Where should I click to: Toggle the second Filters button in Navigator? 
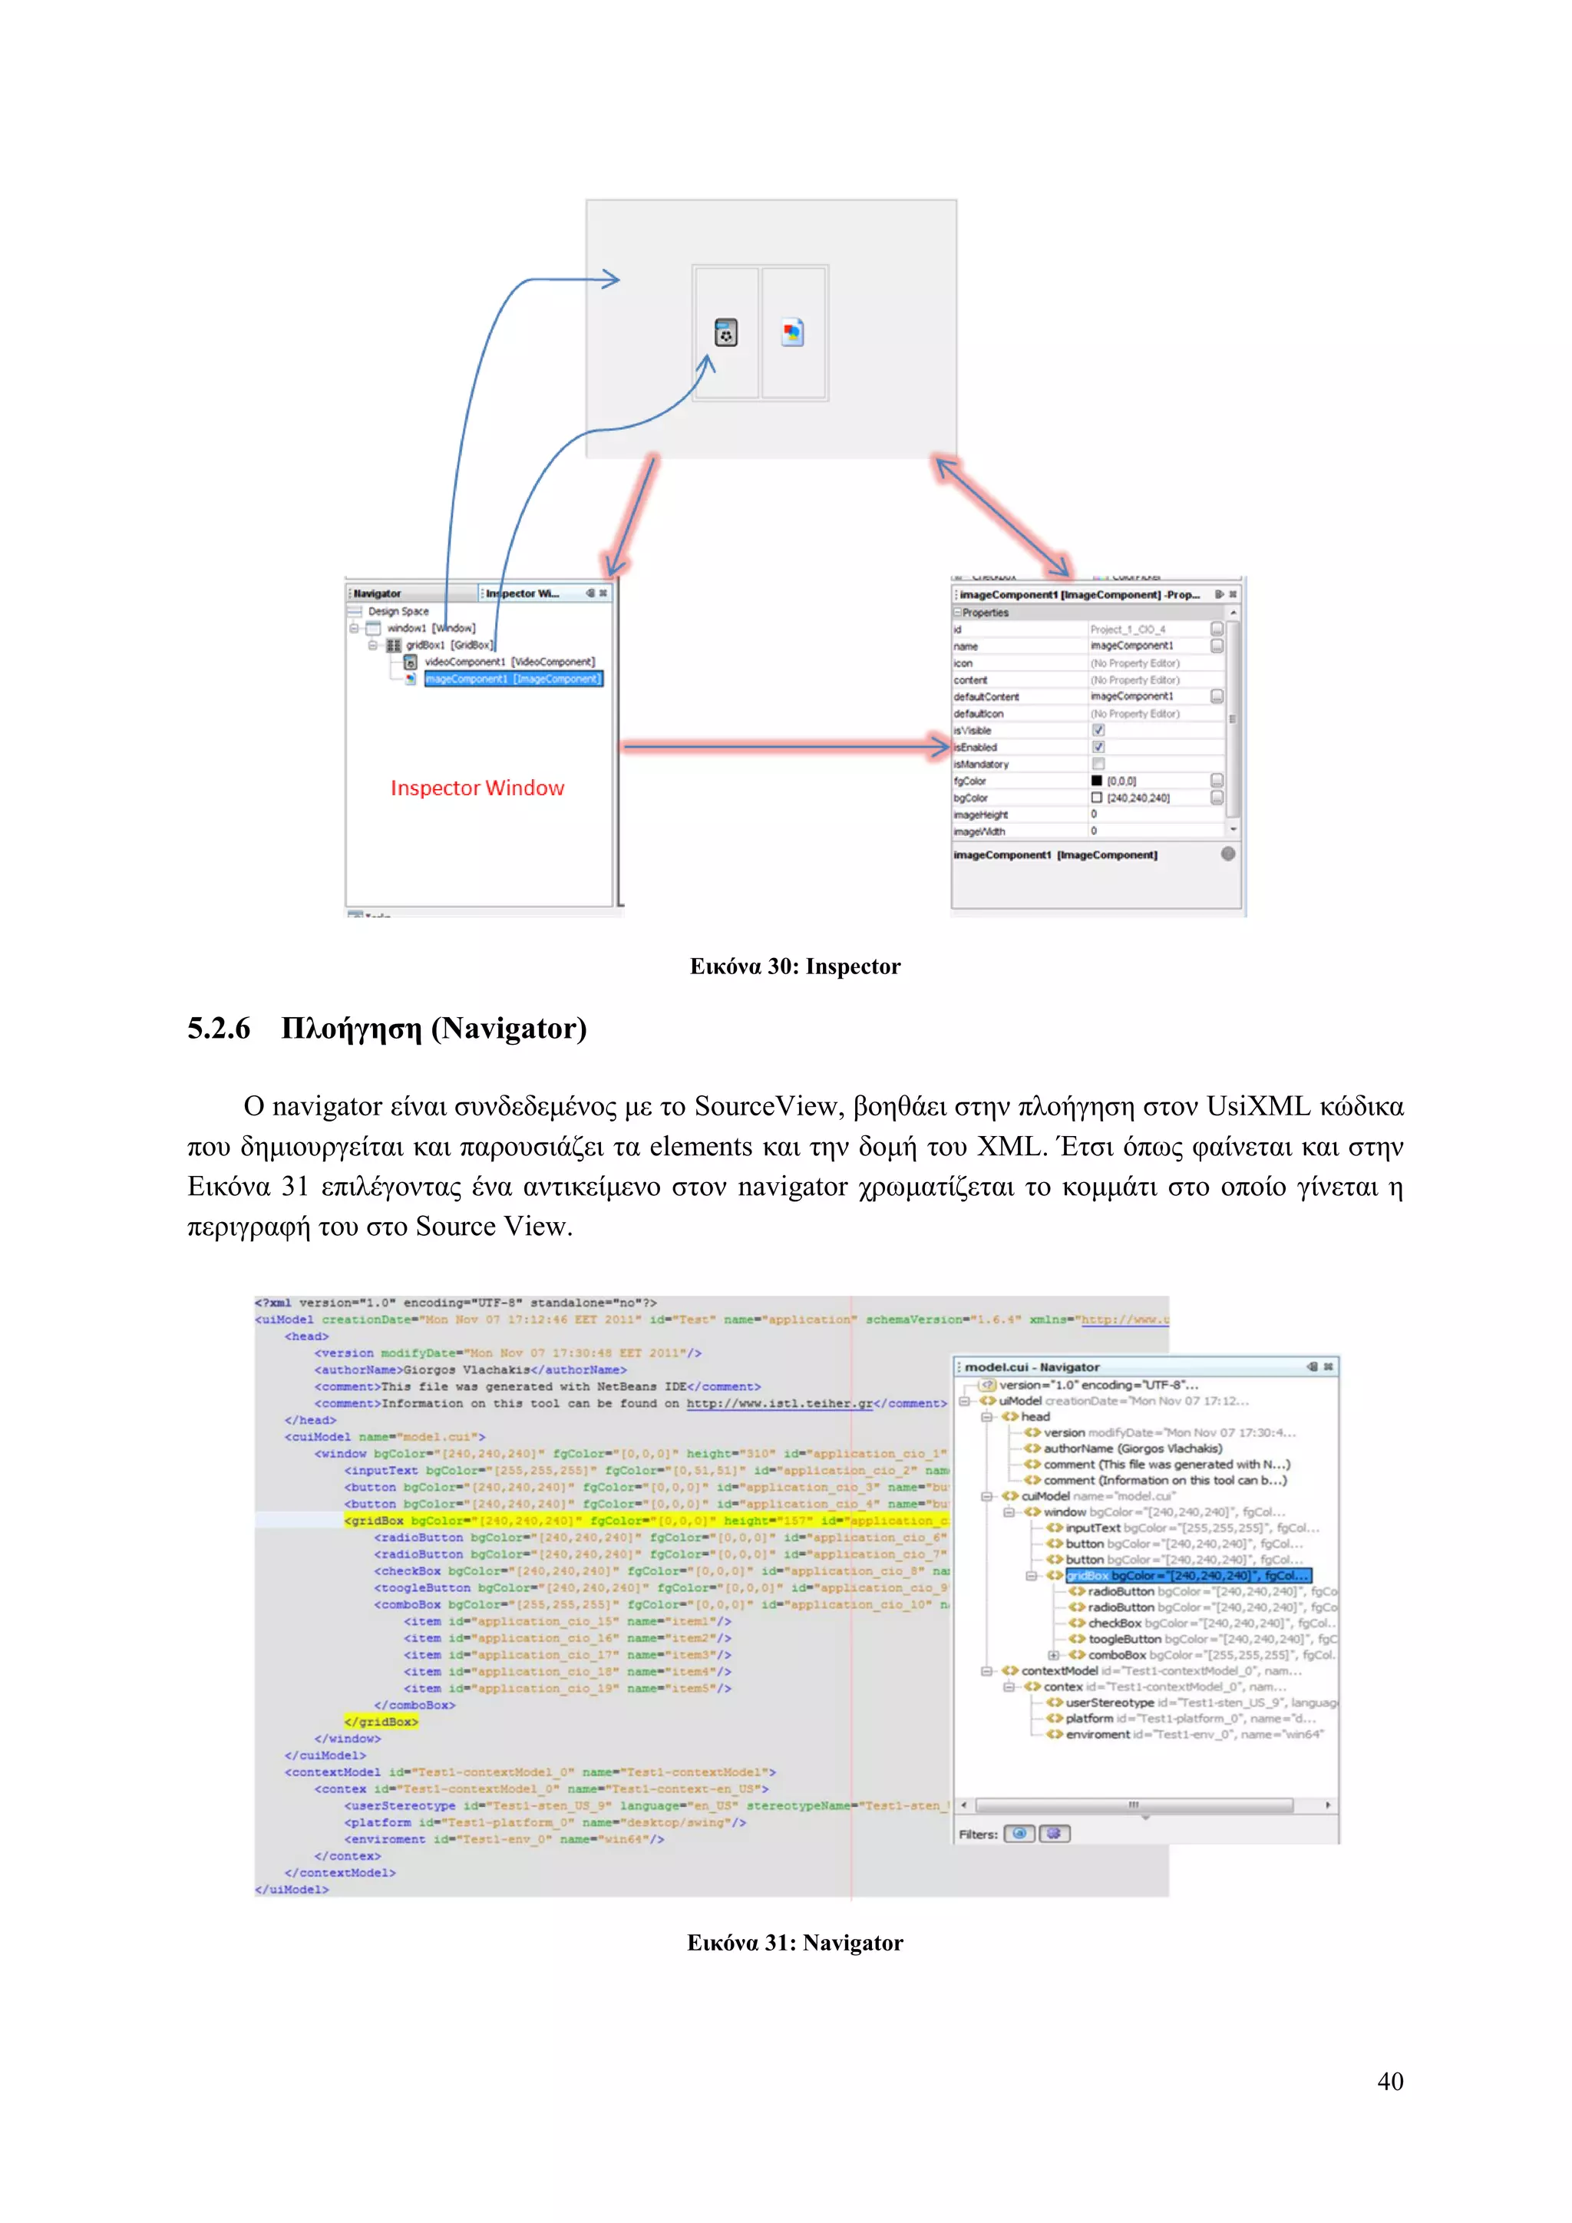1054,1833
